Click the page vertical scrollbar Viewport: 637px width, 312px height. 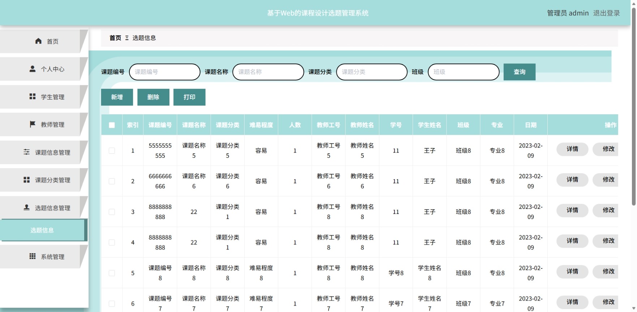coord(634,106)
